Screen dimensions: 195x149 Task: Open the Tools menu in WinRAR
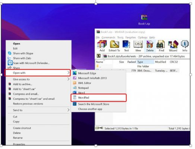[120, 37]
